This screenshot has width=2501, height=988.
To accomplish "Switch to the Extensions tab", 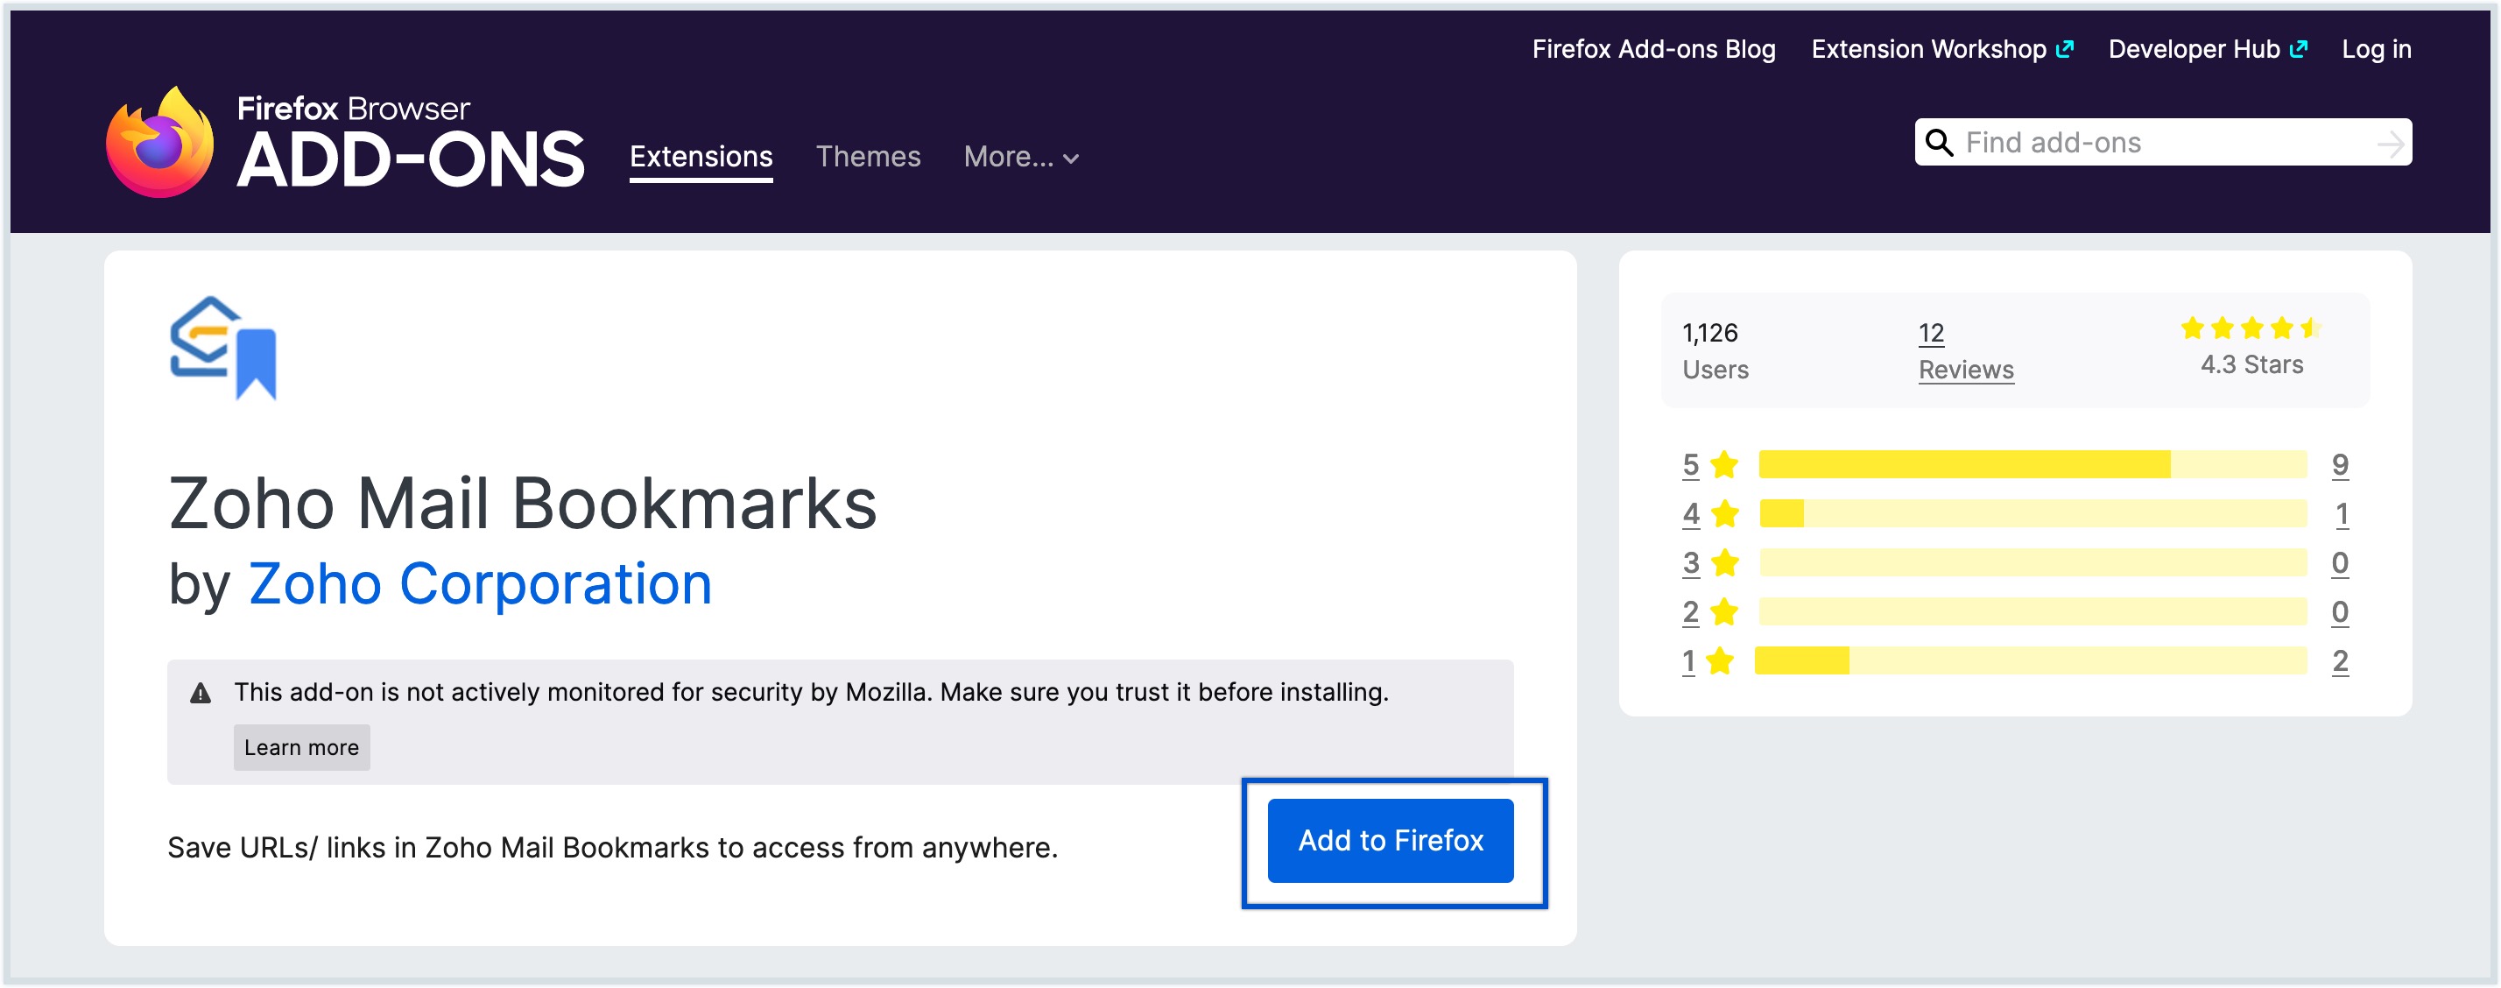I will coord(701,157).
